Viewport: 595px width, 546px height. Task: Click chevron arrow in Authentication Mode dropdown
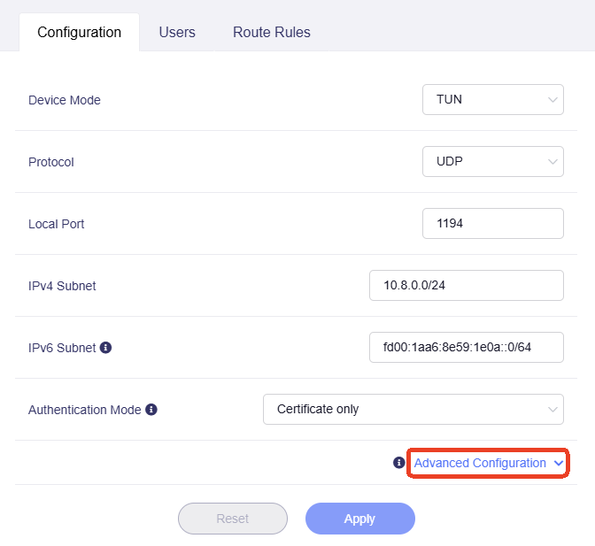tap(552, 410)
